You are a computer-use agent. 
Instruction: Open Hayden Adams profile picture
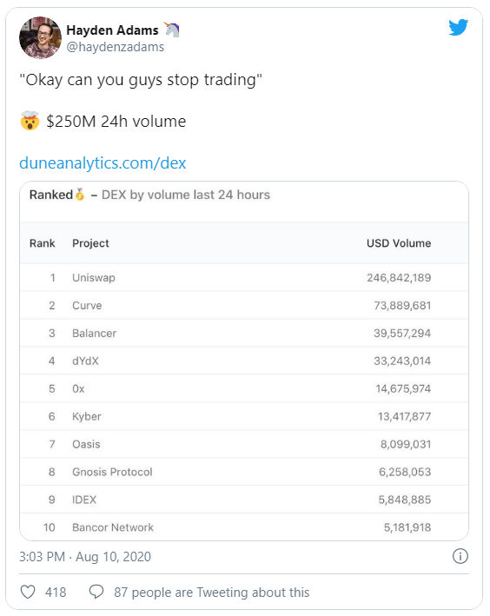coord(41,37)
